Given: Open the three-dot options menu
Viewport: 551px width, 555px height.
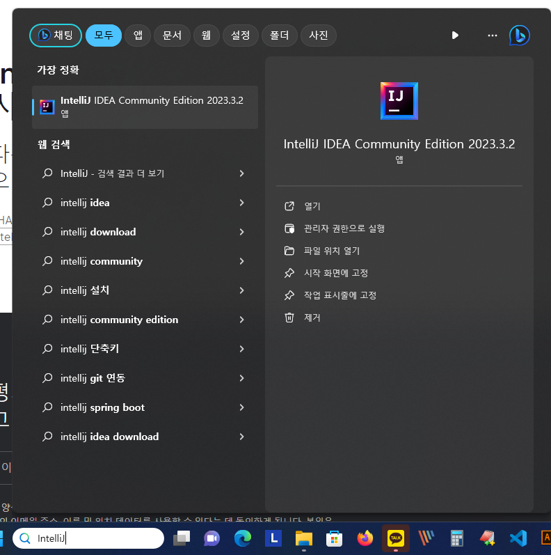Looking at the screenshot, I should tap(493, 36).
